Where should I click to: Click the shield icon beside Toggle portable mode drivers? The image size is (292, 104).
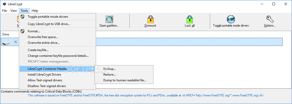22,17
